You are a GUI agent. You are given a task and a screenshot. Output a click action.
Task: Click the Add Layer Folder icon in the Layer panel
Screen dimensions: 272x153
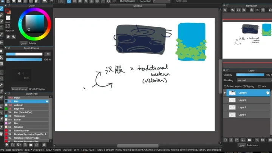tap(249, 140)
